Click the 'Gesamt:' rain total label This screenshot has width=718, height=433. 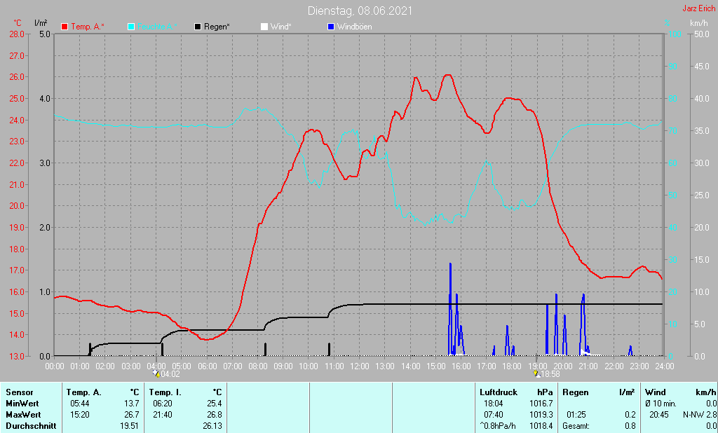coord(576,426)
